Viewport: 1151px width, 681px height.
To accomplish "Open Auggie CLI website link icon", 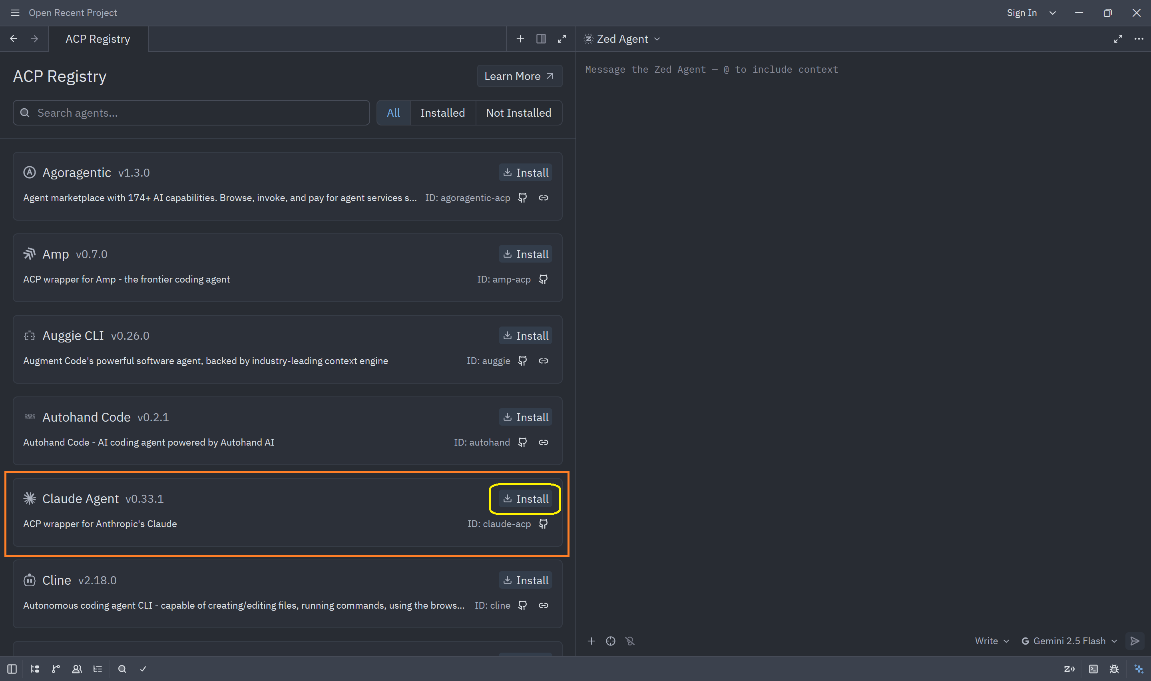I will click(x=544, y=361).
